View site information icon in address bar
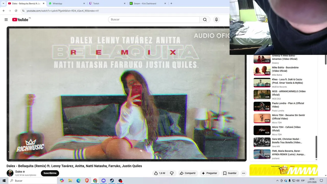Viewport: 327px width, 184px height. (x=23, y=11)
